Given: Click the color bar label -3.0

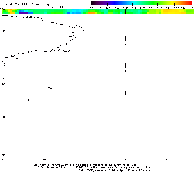Looking at the screenshot, I should (91, 8).
